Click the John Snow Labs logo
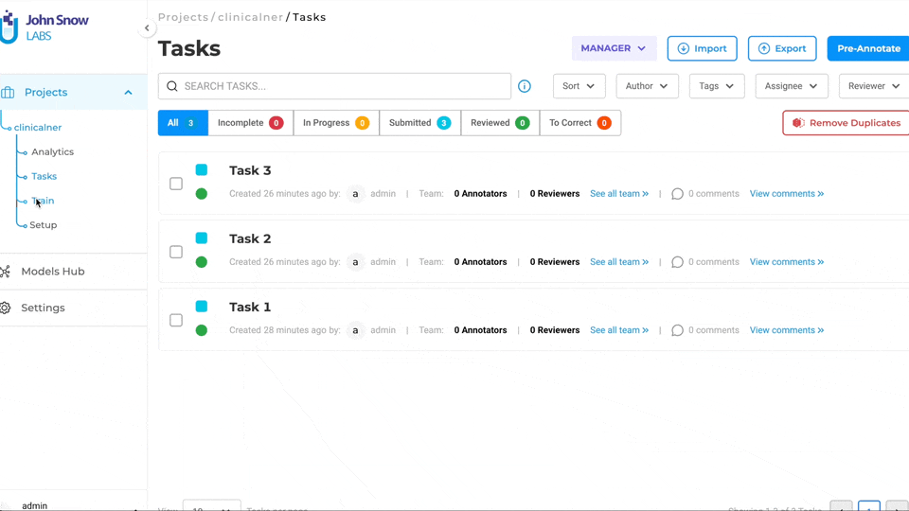Viewport: 909px width, 511px height. (45, 26)
